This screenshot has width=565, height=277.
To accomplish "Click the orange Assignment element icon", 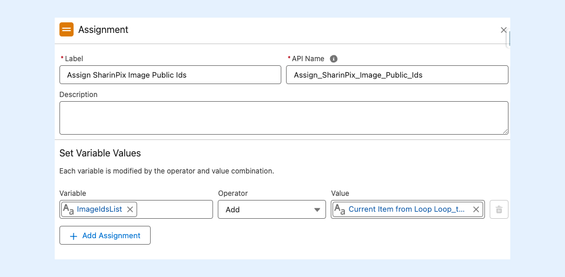I will click(67, 29).
